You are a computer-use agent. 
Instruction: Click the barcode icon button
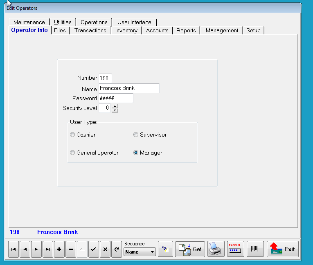click(255, 249)
